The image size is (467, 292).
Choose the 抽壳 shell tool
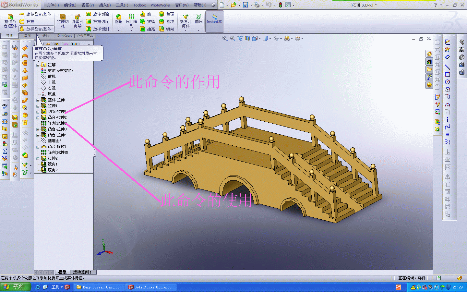tap(147, 29)
